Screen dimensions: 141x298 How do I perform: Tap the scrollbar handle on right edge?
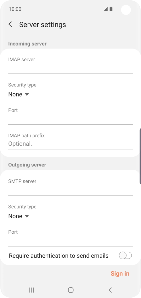140,156
